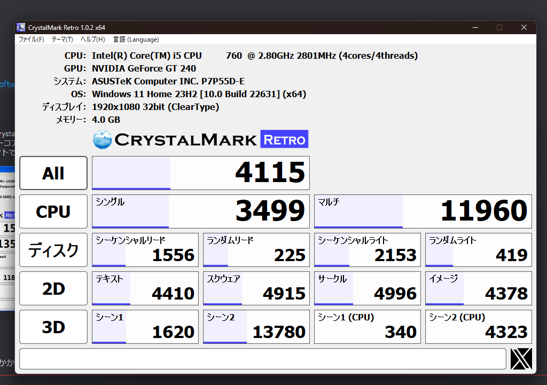
Task: Click the CrystalMark Retro title bar app icon
Action: coord(21,27)
